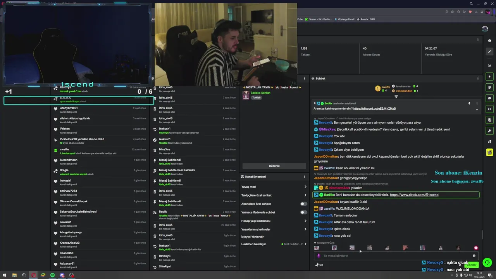Screen dimensions: 496x279
Task: Click tunahancim in the gifter leaderboard
Action: [x=403, y=86]
